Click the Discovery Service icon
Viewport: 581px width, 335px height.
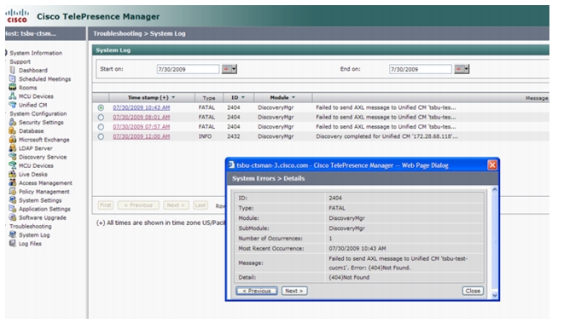(13, 157)
